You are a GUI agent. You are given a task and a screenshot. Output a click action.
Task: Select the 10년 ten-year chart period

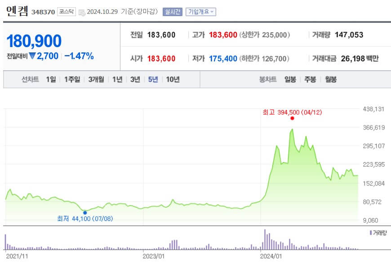tap(172, 79)
